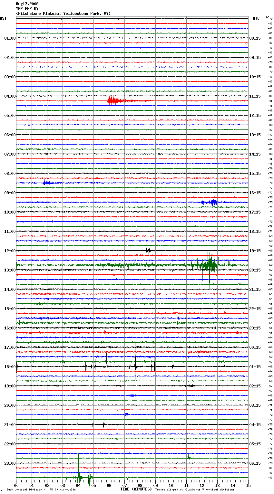This screenshot has height=494, width=274.
Task: Select the 07:00 MST time label
Action: 10,154
